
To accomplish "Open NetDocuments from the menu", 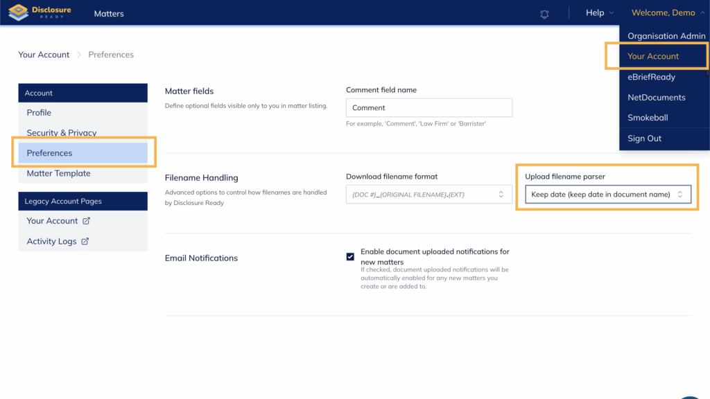I will (656, 98).
